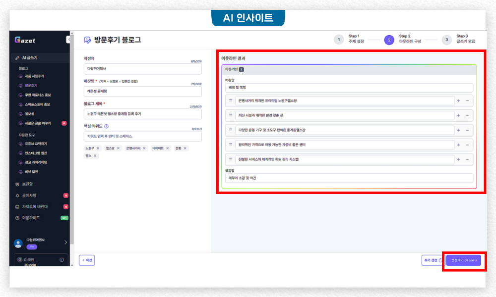Add item after 은행사거리 위치한 row
Image resolution: width=496 pixels, height=297 pixels.
[458, 100]
